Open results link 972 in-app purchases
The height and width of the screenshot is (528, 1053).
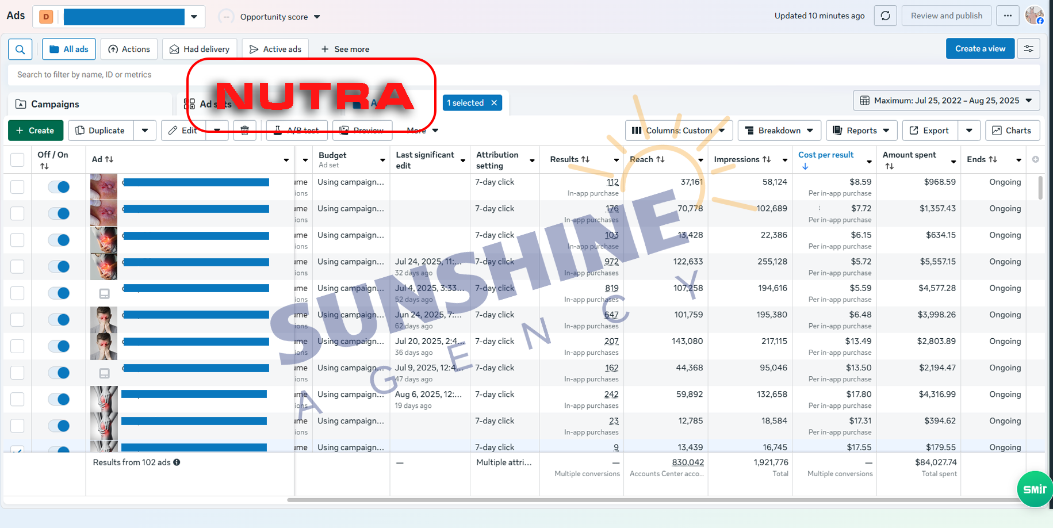[612, 262]
